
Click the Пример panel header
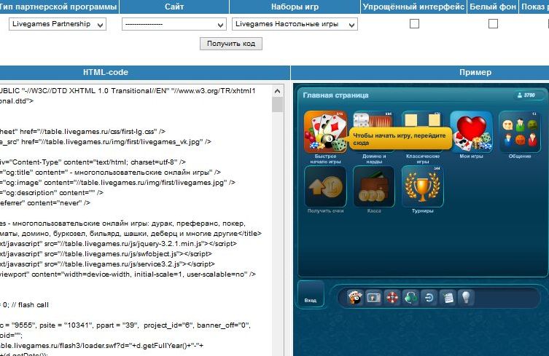click(475, 72)
